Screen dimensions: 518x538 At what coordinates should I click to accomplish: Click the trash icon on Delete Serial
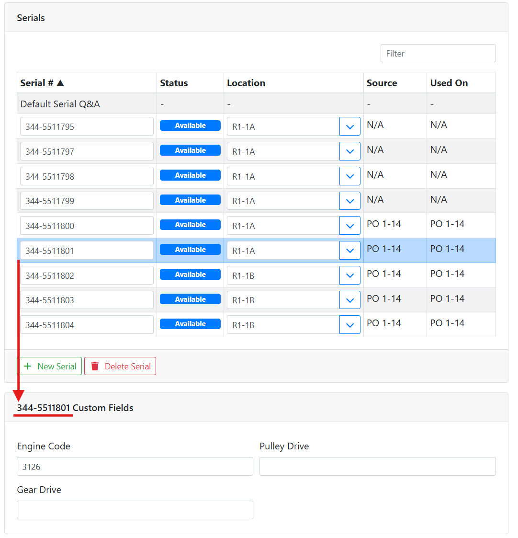pyautogui.click(x=95, y=366)
